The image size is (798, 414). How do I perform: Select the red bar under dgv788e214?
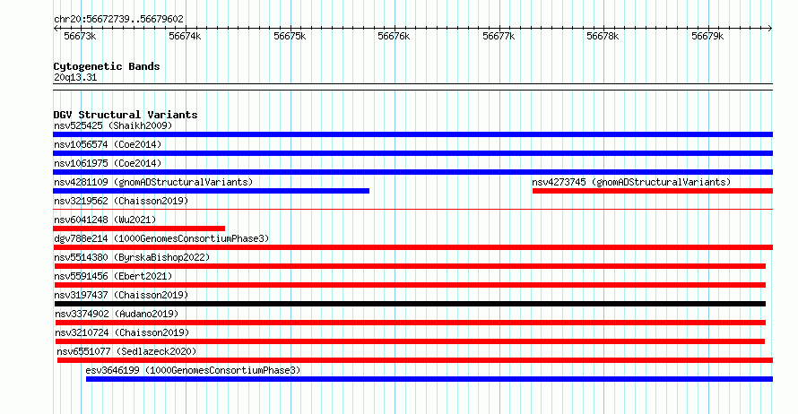pyautogui.click(x=412, y=247)
